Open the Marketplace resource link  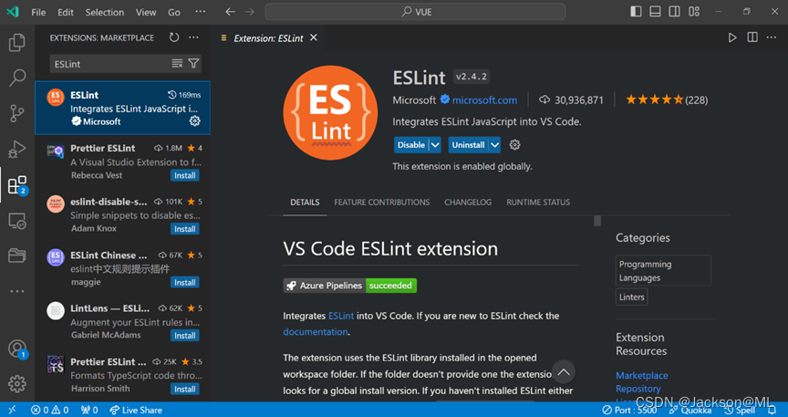[x=642, y=375]
